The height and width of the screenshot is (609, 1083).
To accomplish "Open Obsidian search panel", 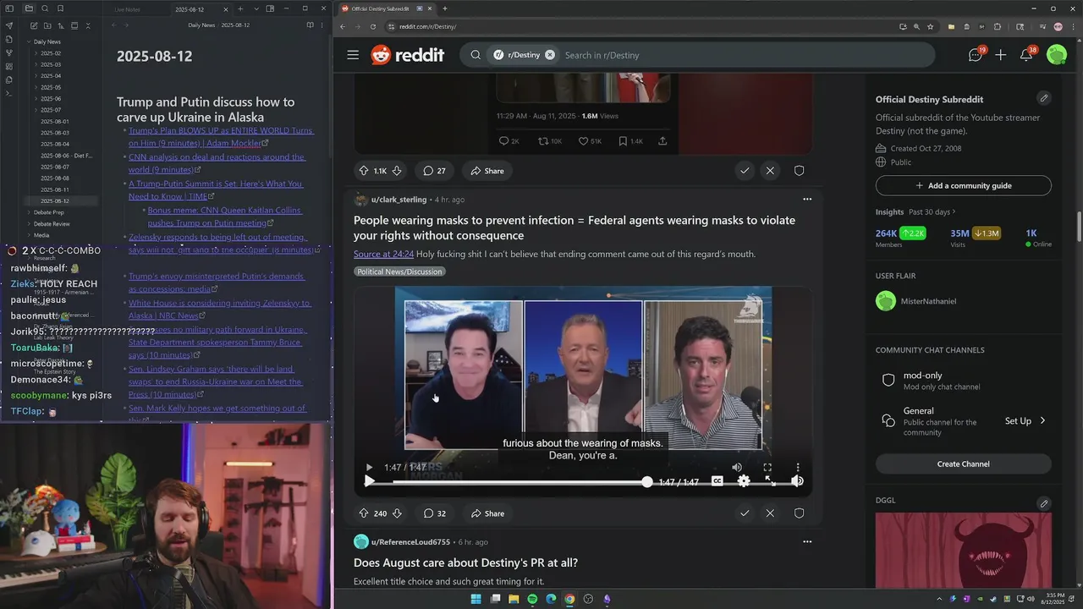I will click(45, 8).
